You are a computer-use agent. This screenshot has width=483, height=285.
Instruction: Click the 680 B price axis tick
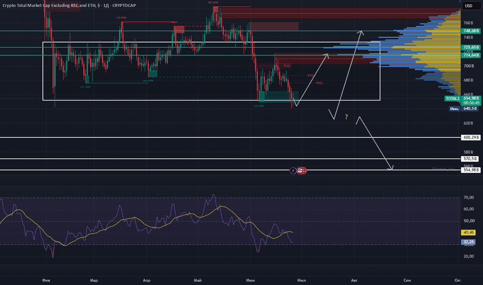click(x=468, y=80)
